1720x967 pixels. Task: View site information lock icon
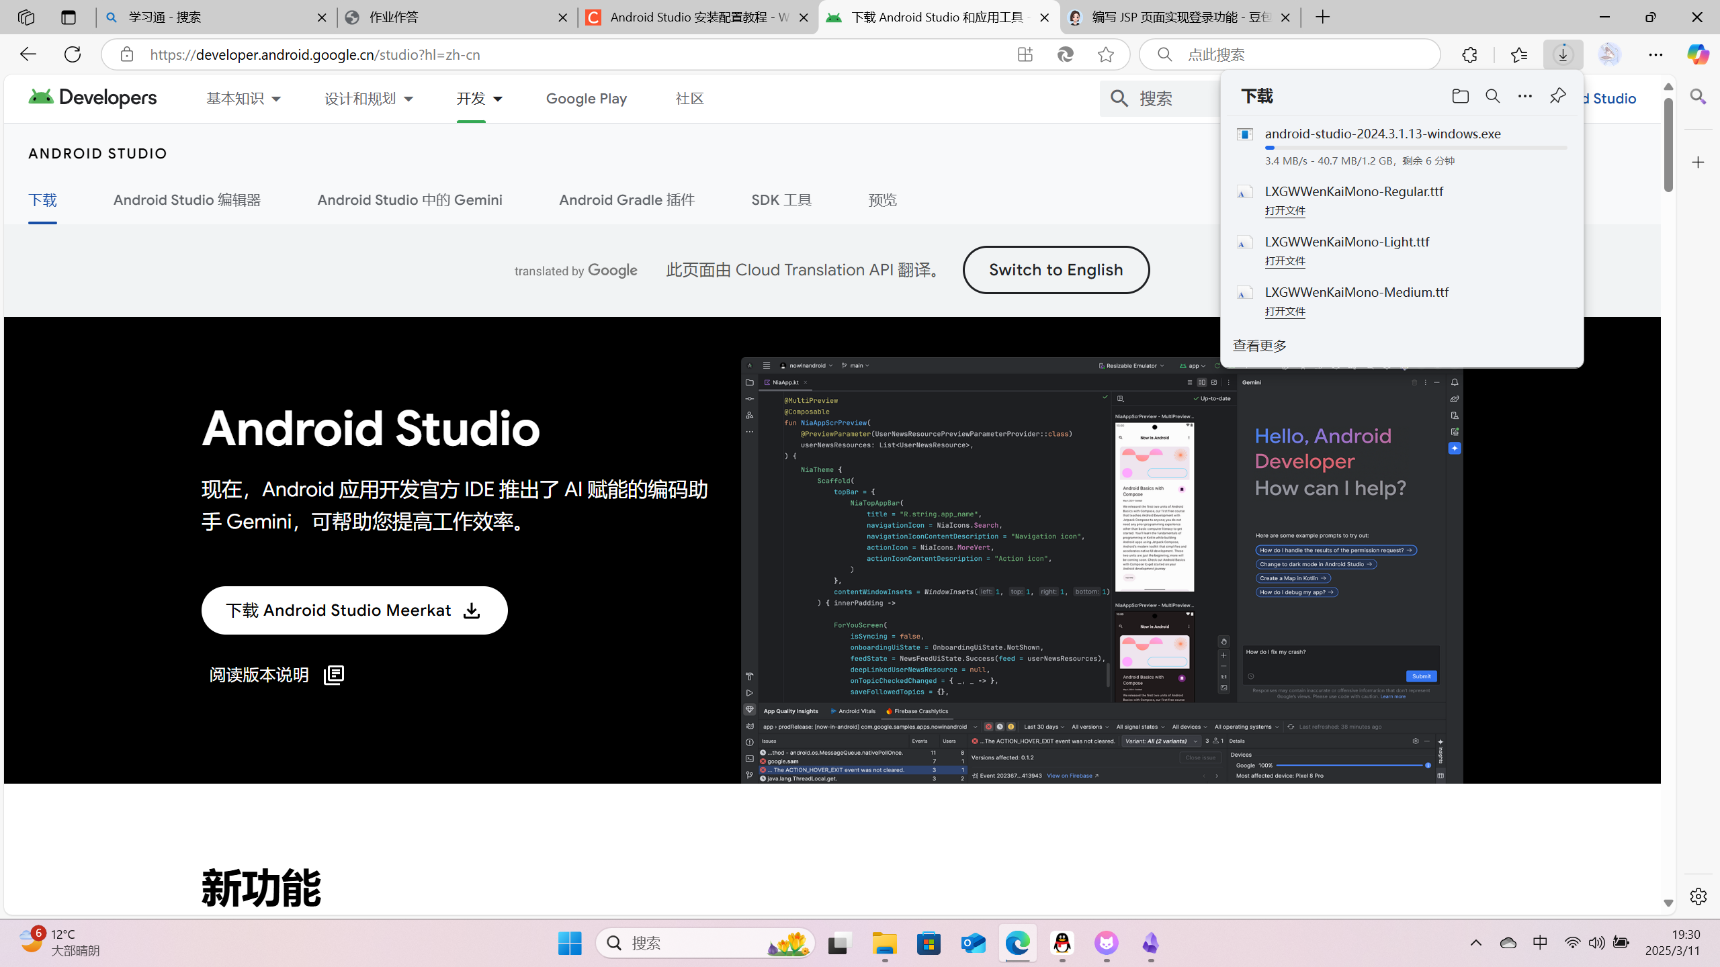(x=127, y=54)
